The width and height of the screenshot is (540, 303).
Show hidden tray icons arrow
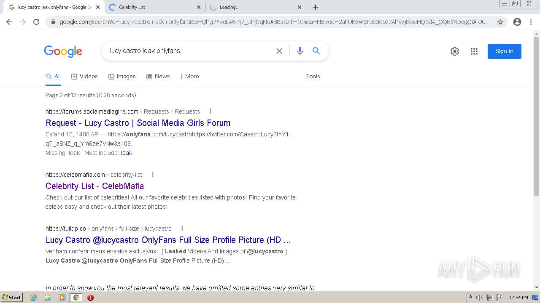[x=470, y=298]
